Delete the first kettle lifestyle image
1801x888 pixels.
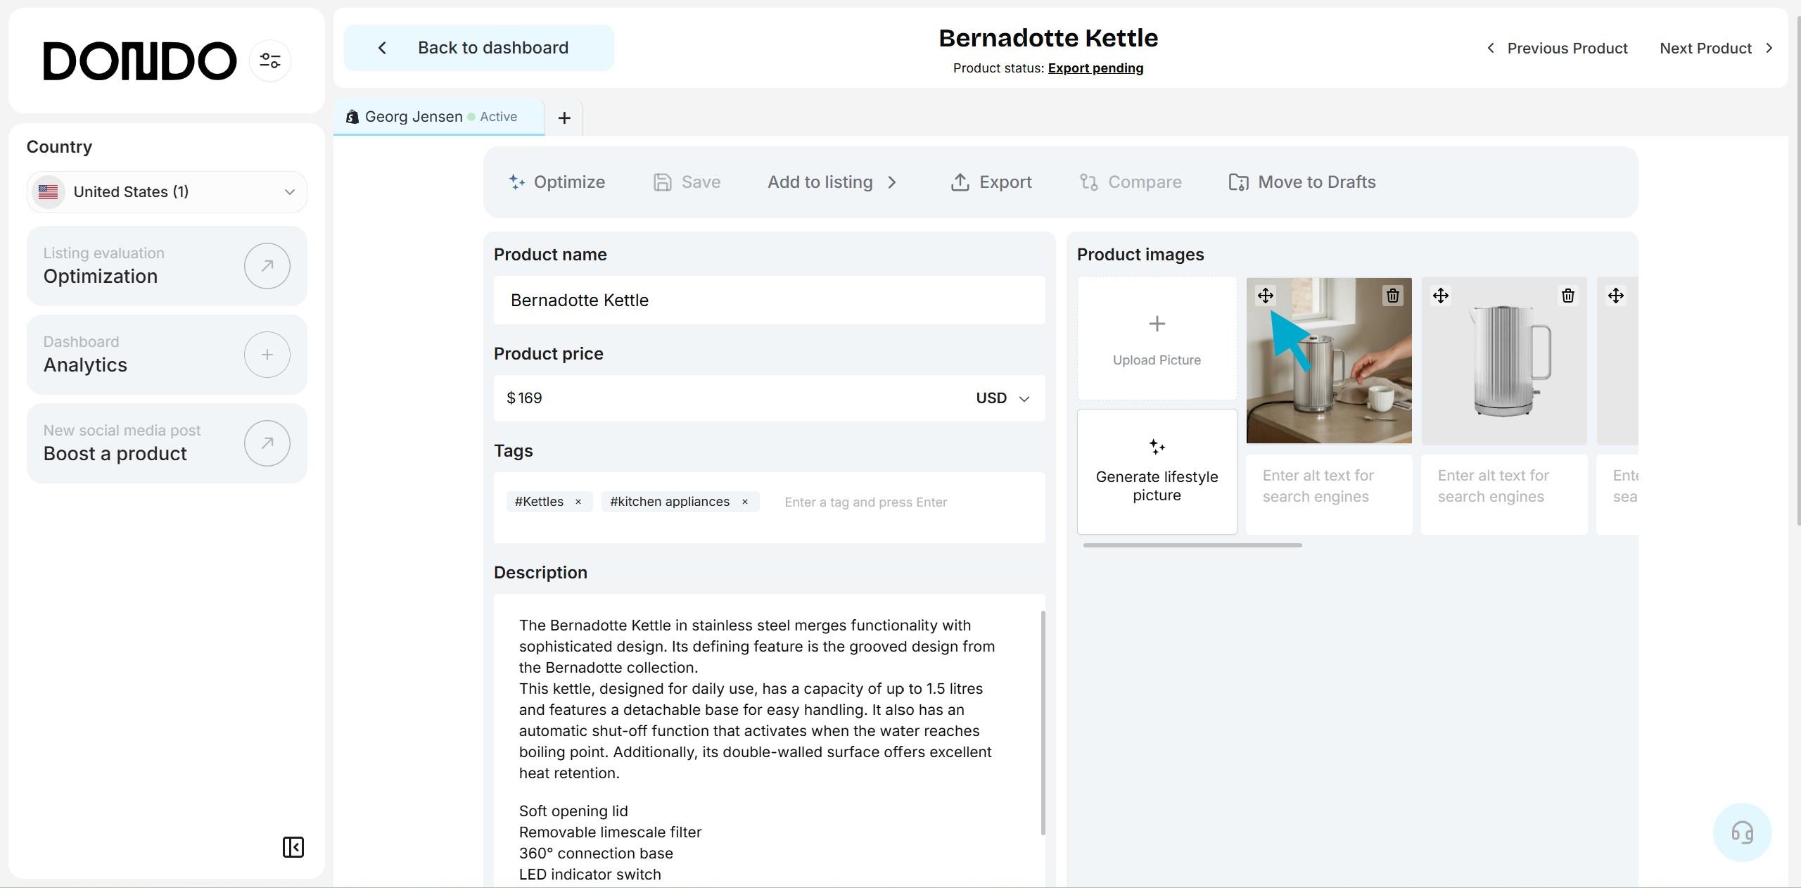pos(1392,296)
